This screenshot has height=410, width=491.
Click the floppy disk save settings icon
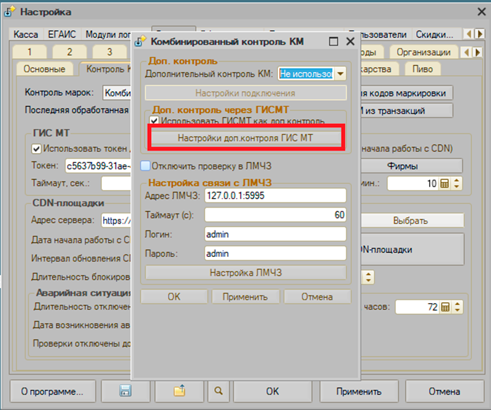click(125, 391)
